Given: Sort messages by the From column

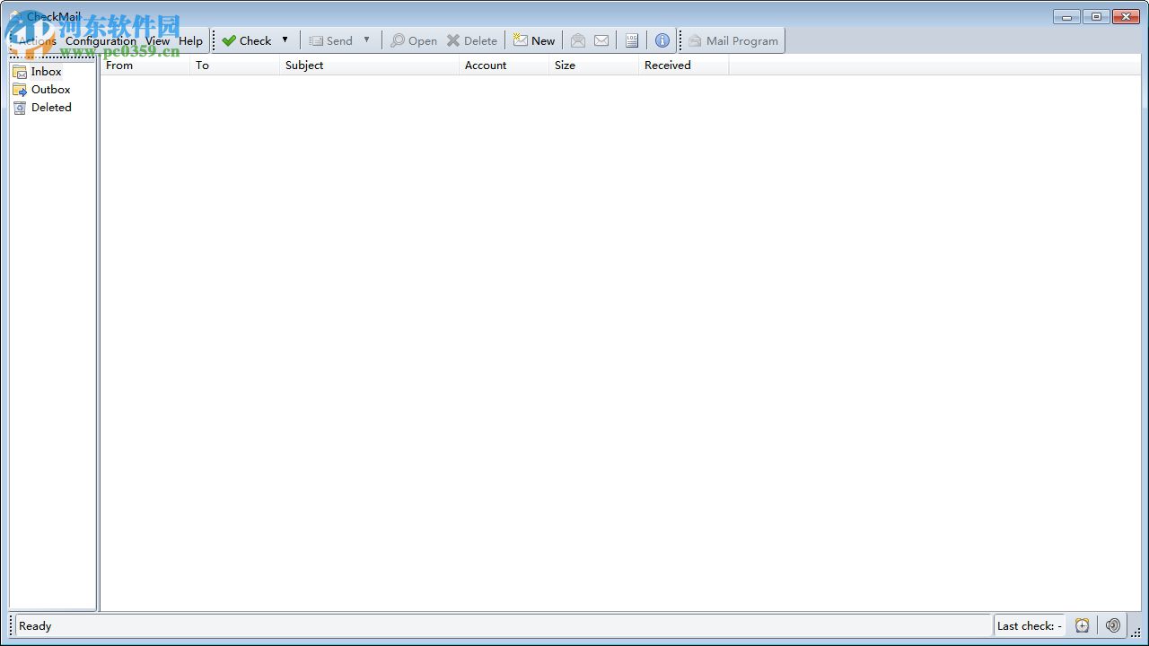Looking at the screenshot, I should pos(145,65).
